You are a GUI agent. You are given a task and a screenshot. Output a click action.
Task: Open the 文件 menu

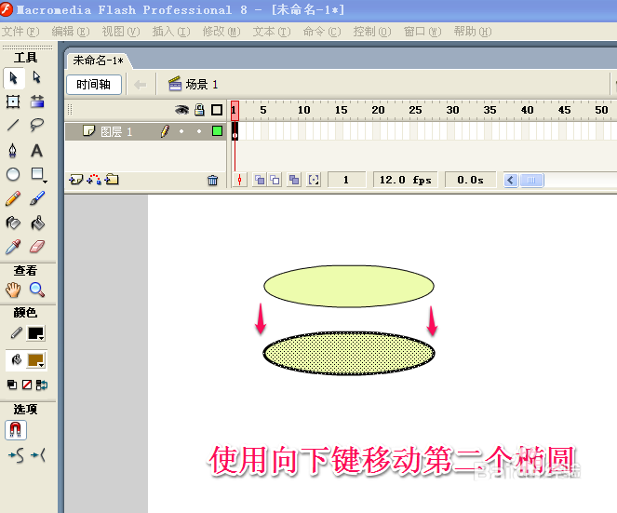[x=20, y=31]
